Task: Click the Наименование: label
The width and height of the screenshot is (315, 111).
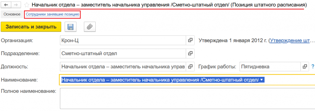Action: click(x=19, y=80)
